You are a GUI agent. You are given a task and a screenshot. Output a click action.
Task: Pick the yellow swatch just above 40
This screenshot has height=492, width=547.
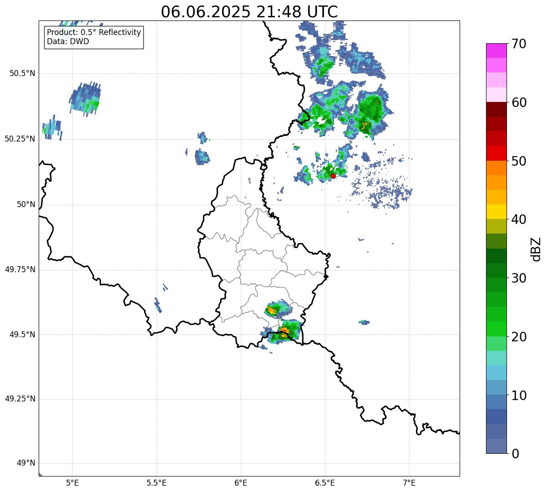(x=496, y=212)
